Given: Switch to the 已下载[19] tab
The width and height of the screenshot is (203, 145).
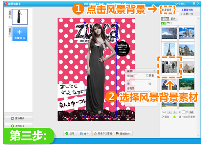Looking at the screenshot, I should pos(187,14).
